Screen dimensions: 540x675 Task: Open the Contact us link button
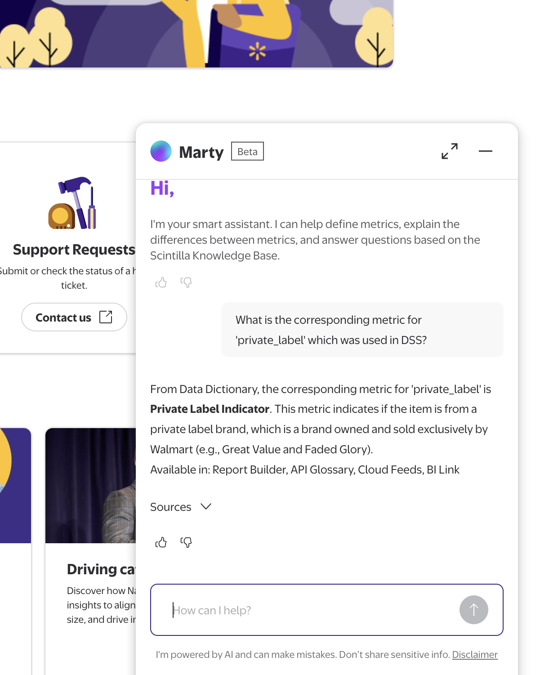point(74,317)
